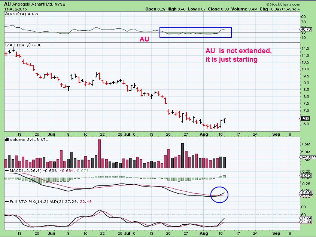Click the 7.5M volume axis label
This screenshot has height=237, width=316.
tap(306, 144)
